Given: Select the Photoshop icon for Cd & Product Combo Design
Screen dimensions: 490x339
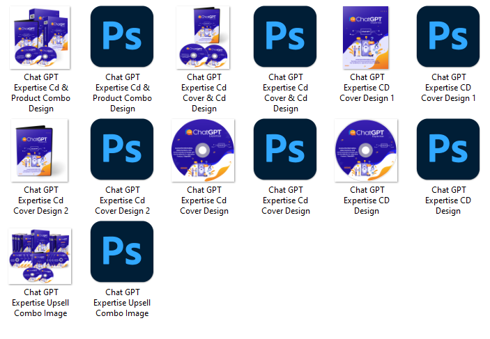Looking at the screenshot, I should (122, 36).
